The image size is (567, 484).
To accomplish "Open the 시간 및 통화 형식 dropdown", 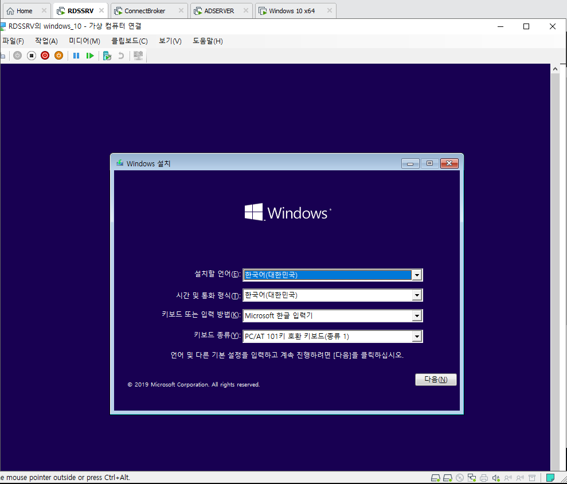I will 333,295.
